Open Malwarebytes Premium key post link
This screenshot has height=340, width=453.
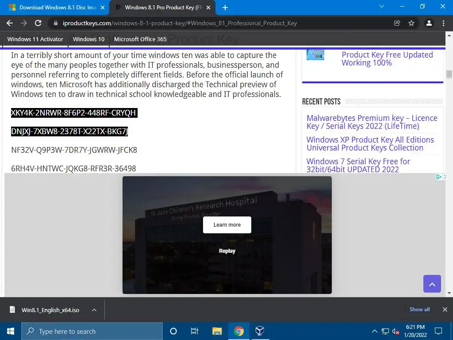pyautogui.click(x=372, y=122)
